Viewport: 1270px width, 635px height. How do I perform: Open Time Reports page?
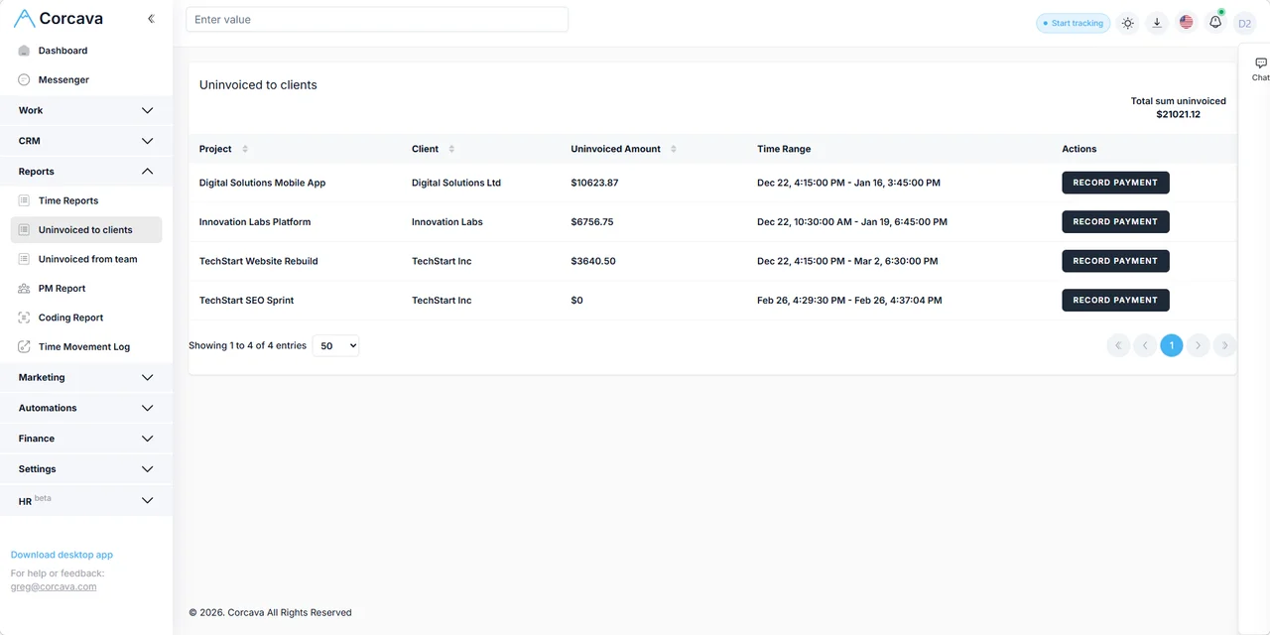(68, 200)
